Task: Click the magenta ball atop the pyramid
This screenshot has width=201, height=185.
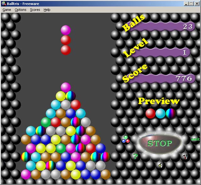Action: coord(66,87)
